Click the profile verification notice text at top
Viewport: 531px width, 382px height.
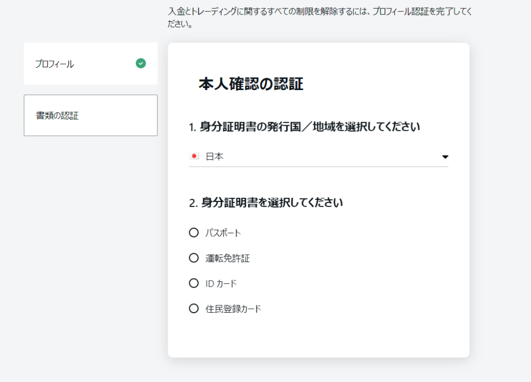319,18
